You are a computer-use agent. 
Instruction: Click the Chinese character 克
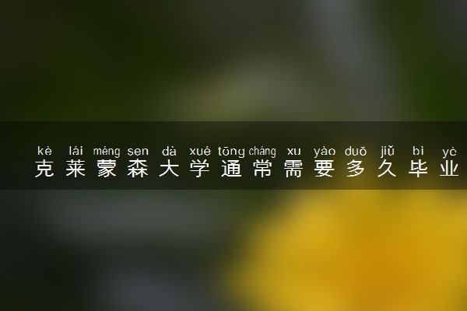[x=44, y=169]
